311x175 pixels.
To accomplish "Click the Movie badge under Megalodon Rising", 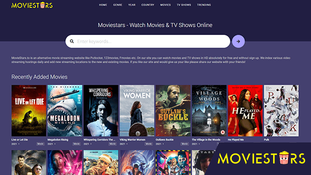I will 76,144.
